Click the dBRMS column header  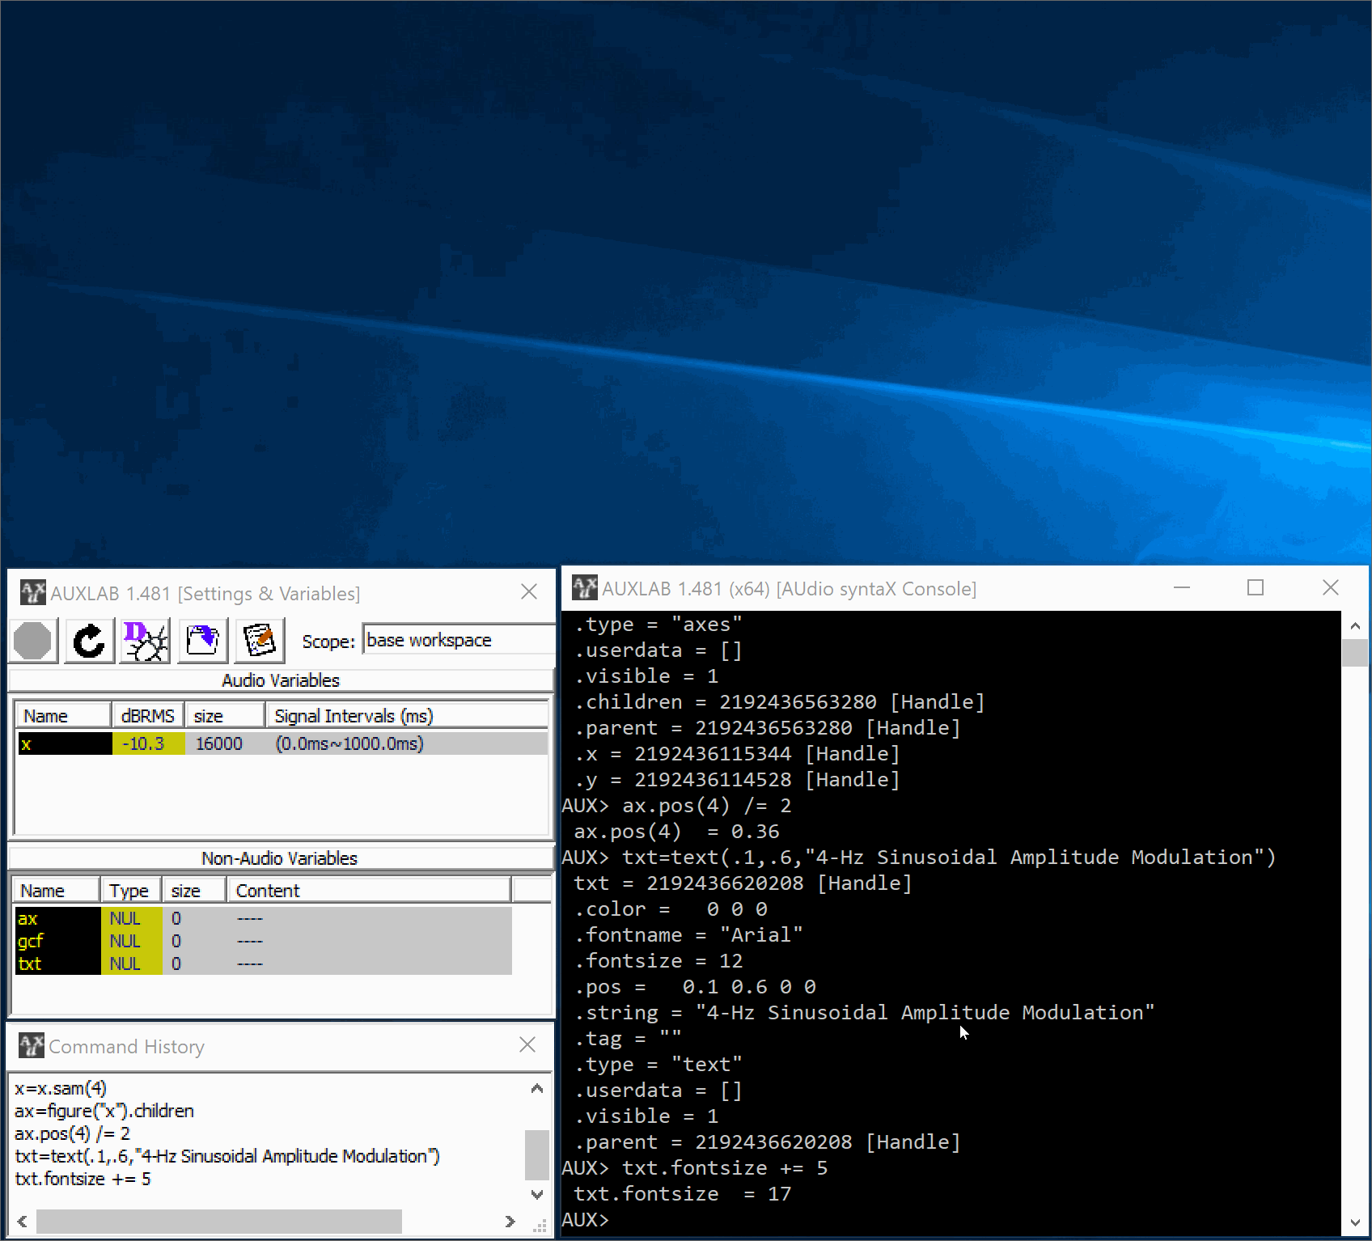click(147, 716)
